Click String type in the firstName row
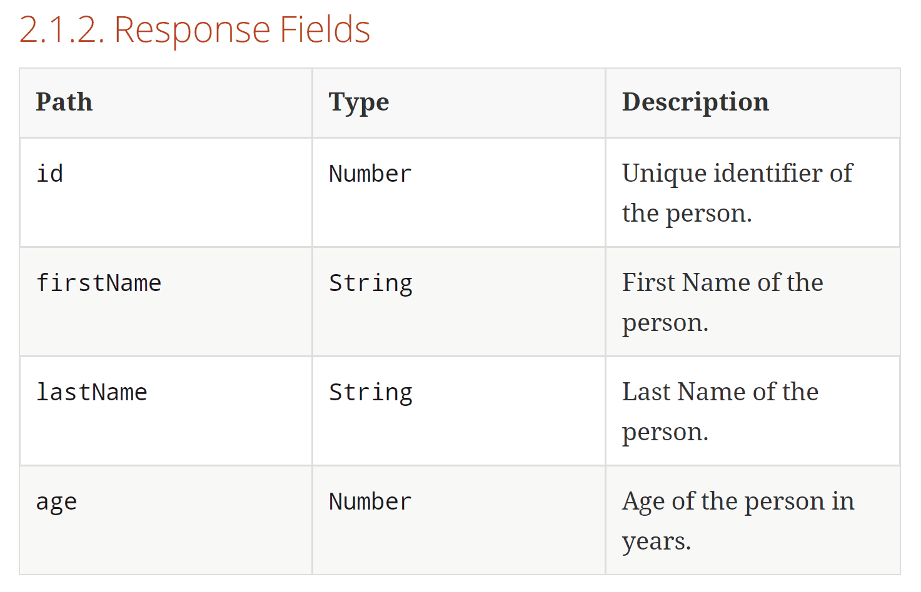This screenshot has width=921, height=592. tap(370, 283)
